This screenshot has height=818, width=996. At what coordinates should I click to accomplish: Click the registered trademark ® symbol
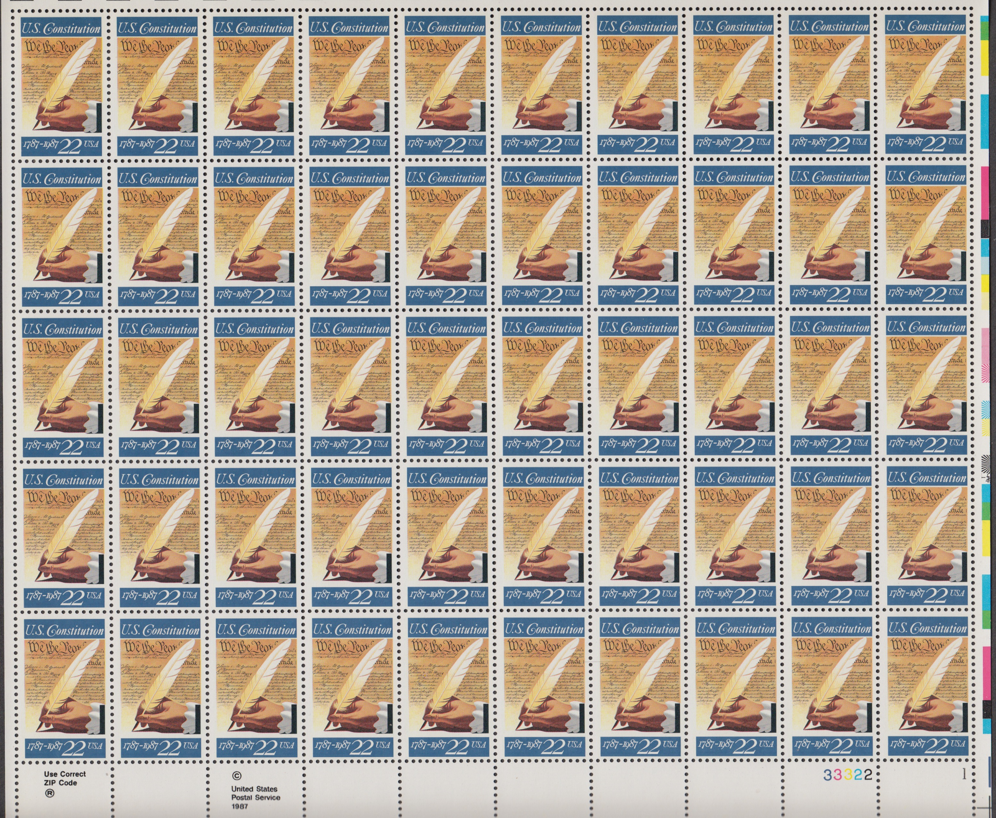[49, 793]
